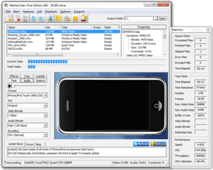Image resolution: width=213 pixels, height=170 pixels.
Task: Open the Video Bitrate 1 Mbps dropdown
Action: (28, 116)
